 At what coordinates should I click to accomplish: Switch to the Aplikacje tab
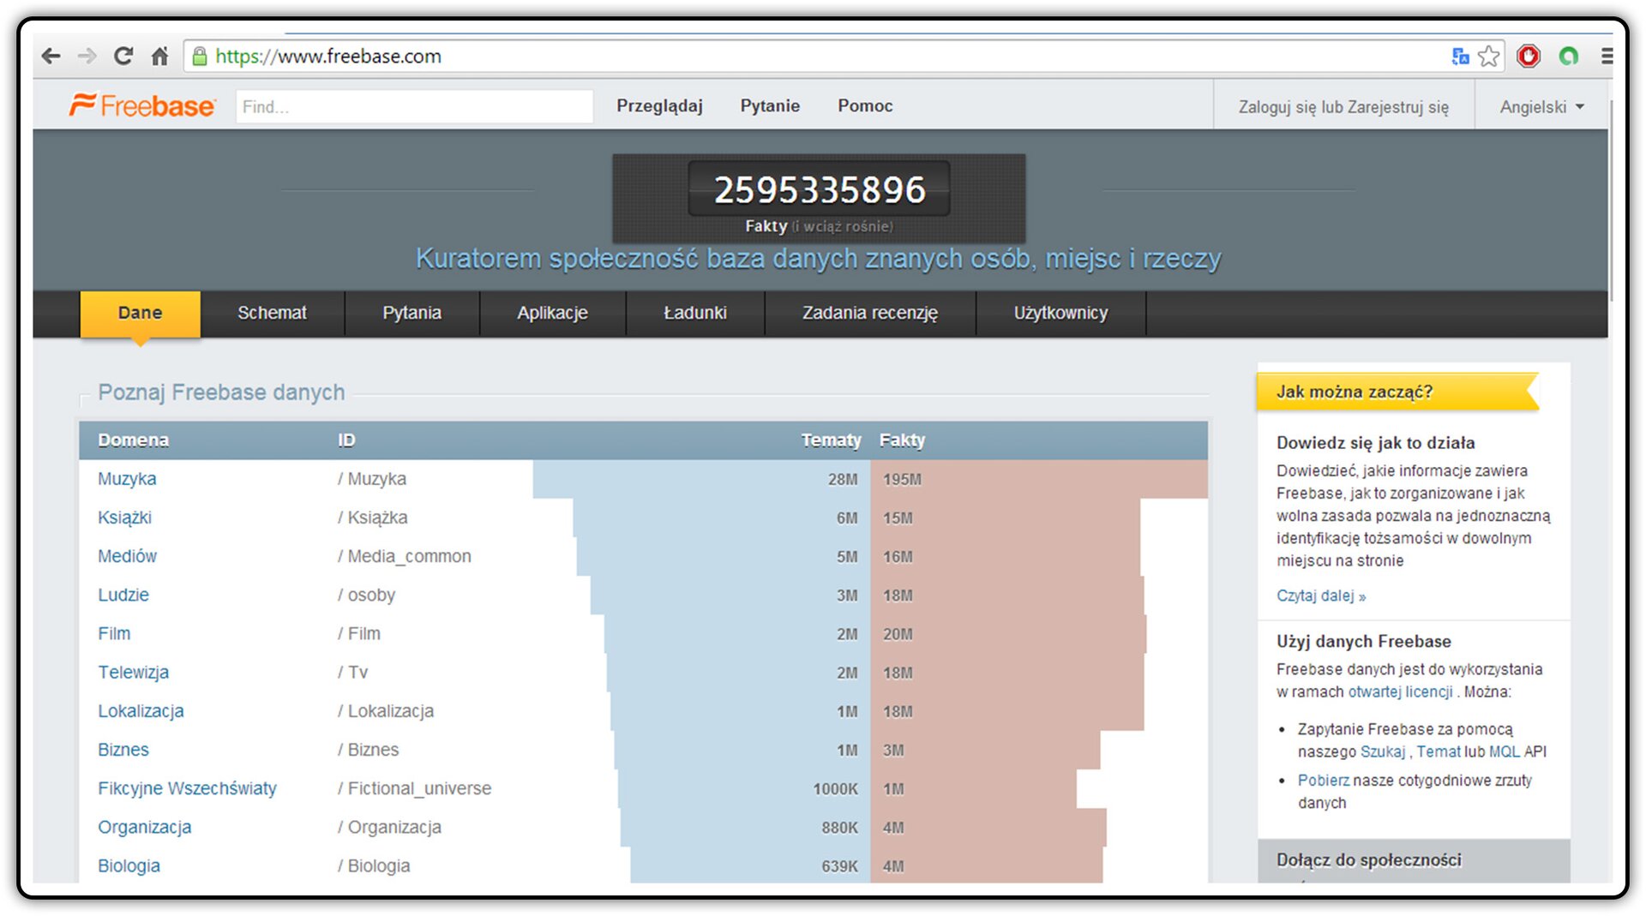(552, 314)
